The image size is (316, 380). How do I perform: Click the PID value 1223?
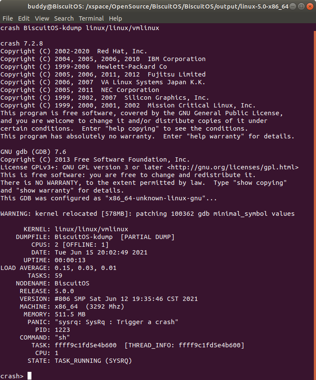62,330
